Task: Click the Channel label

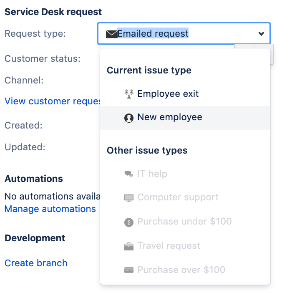Action: click(24, 81)
